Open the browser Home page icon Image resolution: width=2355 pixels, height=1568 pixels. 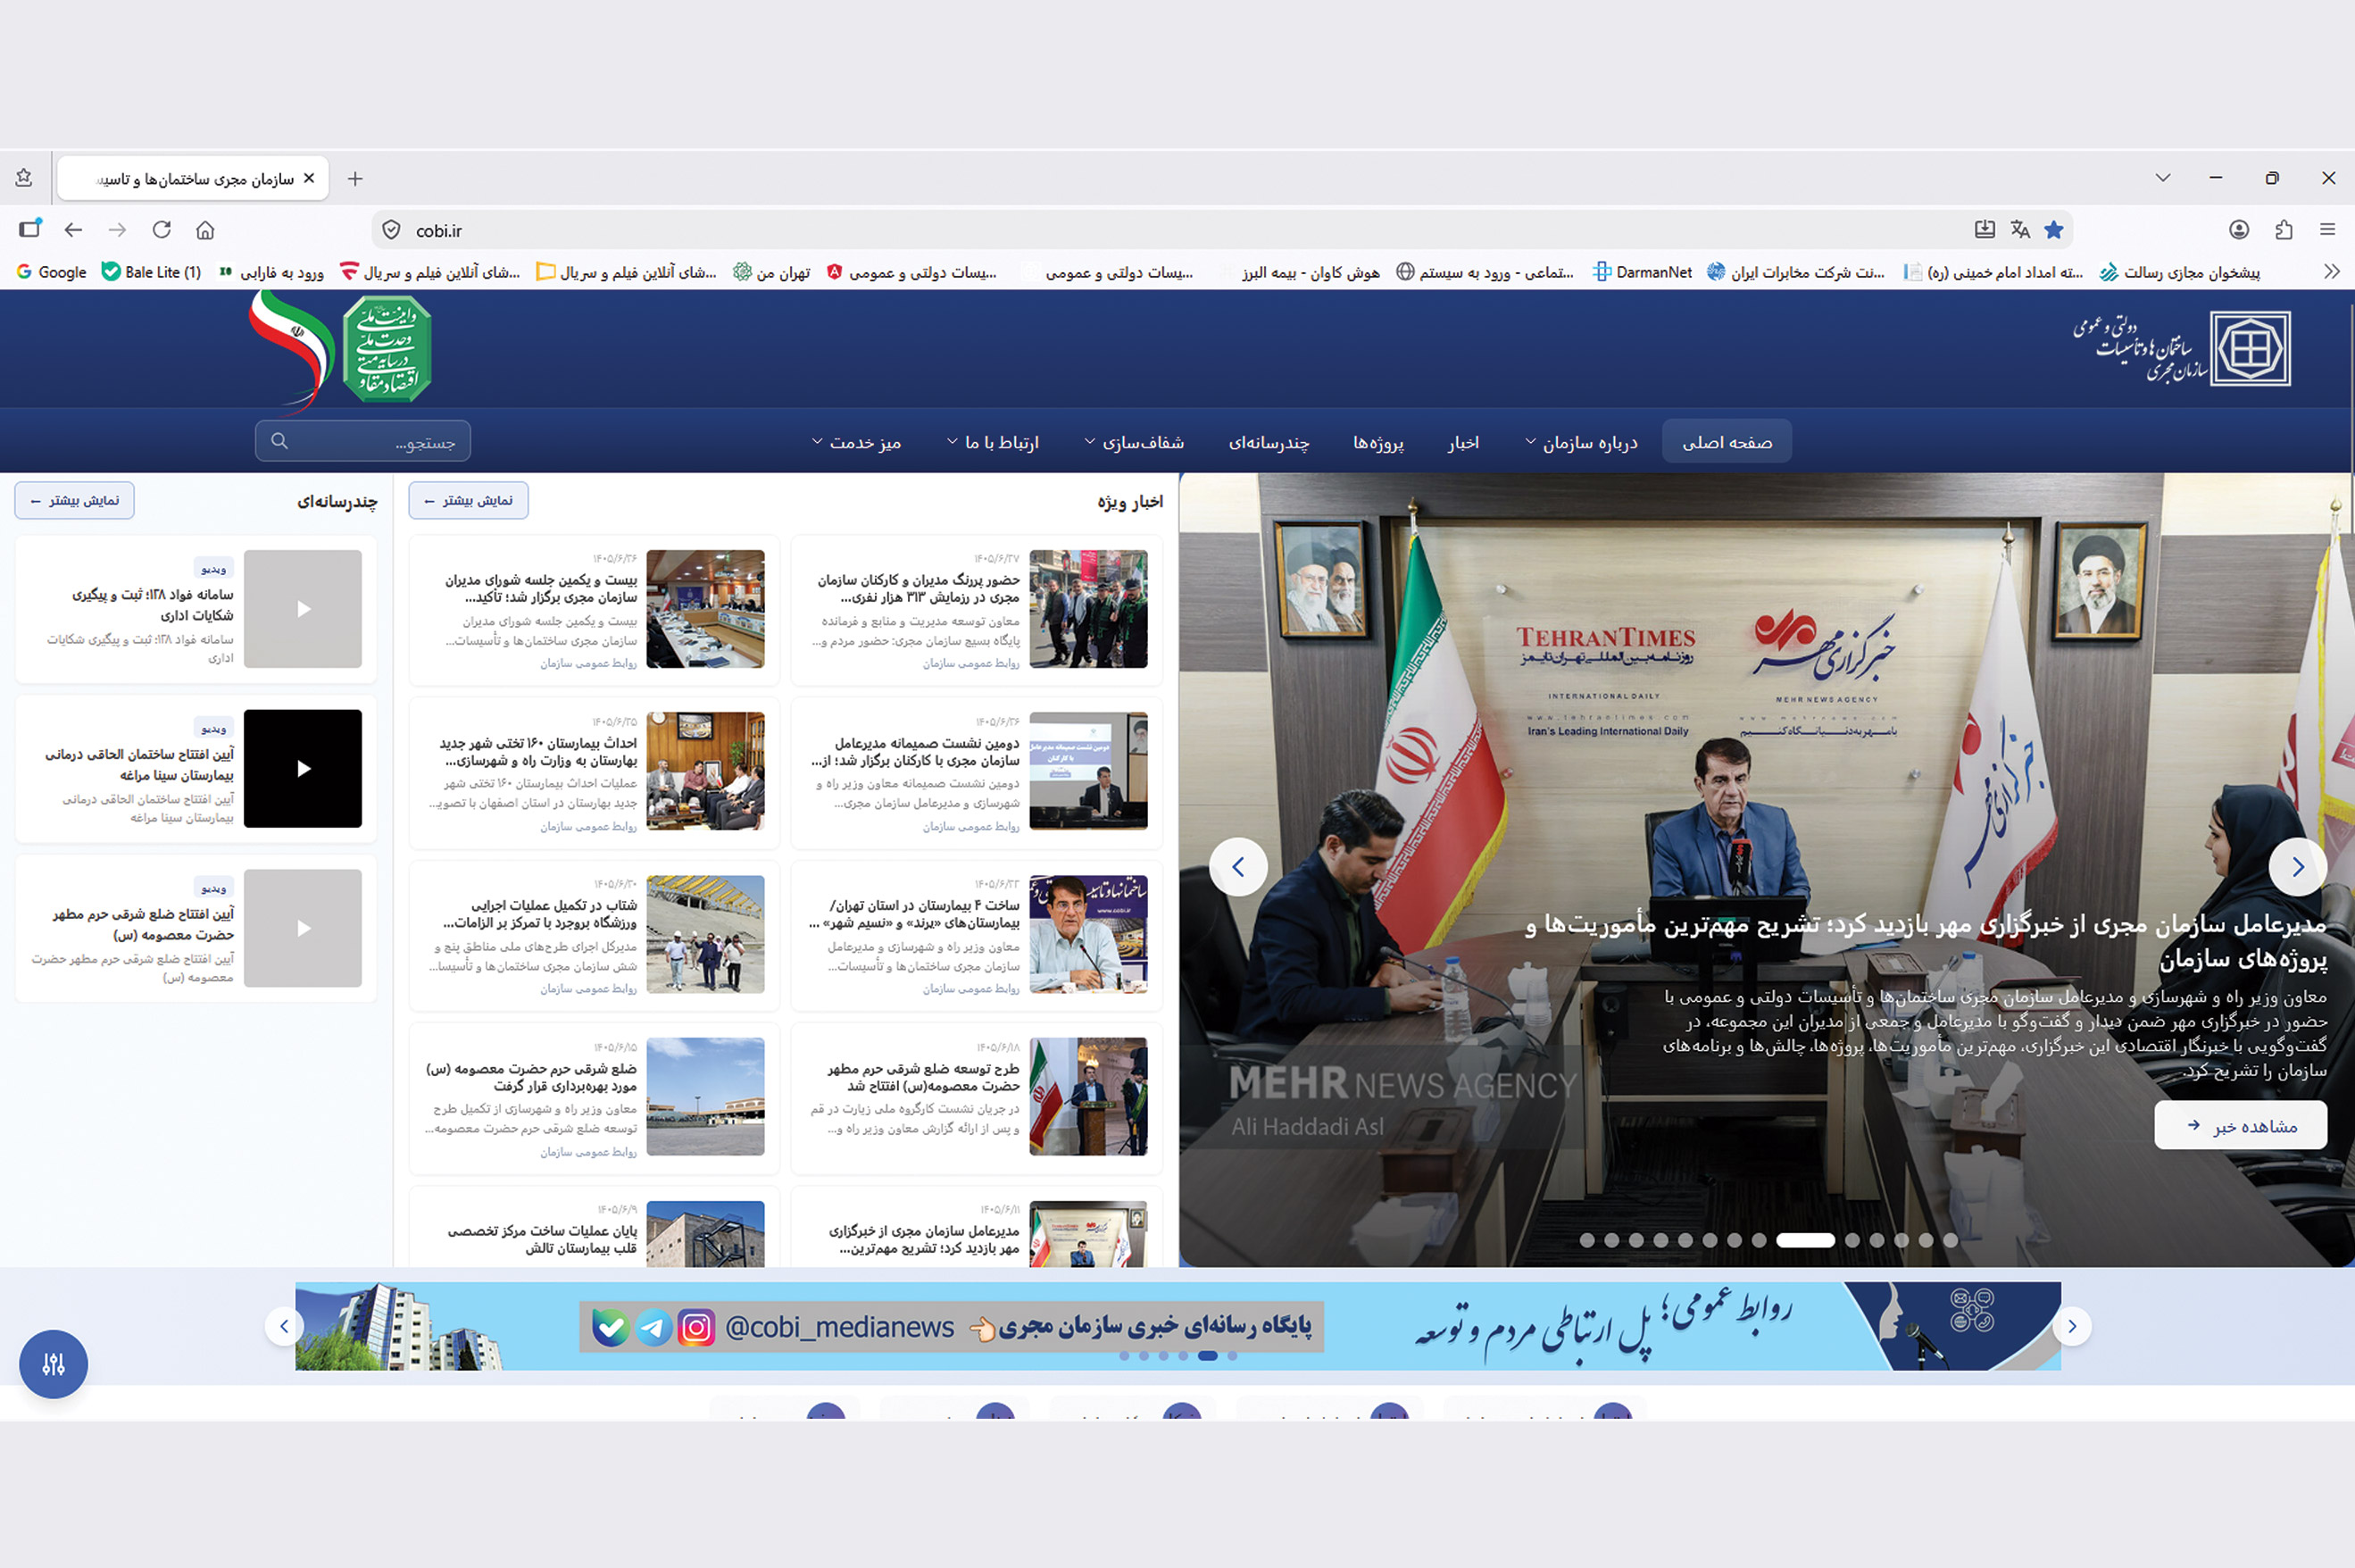[205, 230]
